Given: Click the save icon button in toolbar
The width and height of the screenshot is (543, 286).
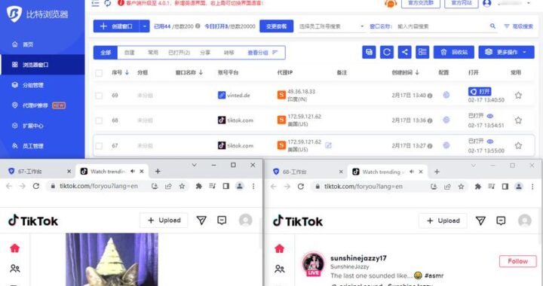Looking at the screenshot, I should tap(369, 52).
